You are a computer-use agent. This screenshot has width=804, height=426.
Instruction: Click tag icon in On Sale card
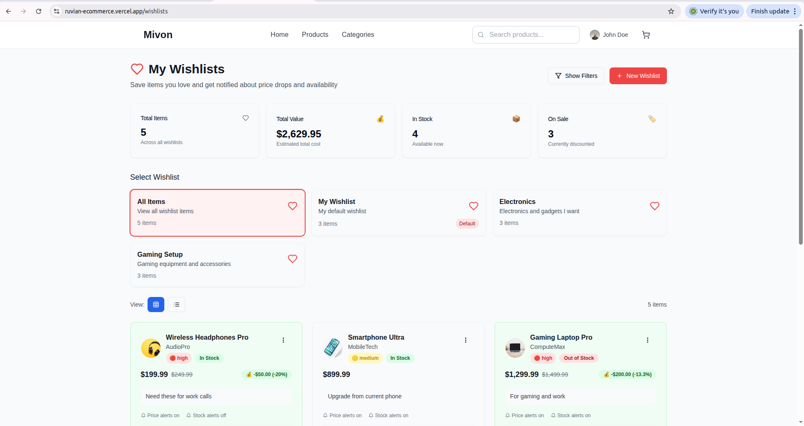(x=652, y=119)
